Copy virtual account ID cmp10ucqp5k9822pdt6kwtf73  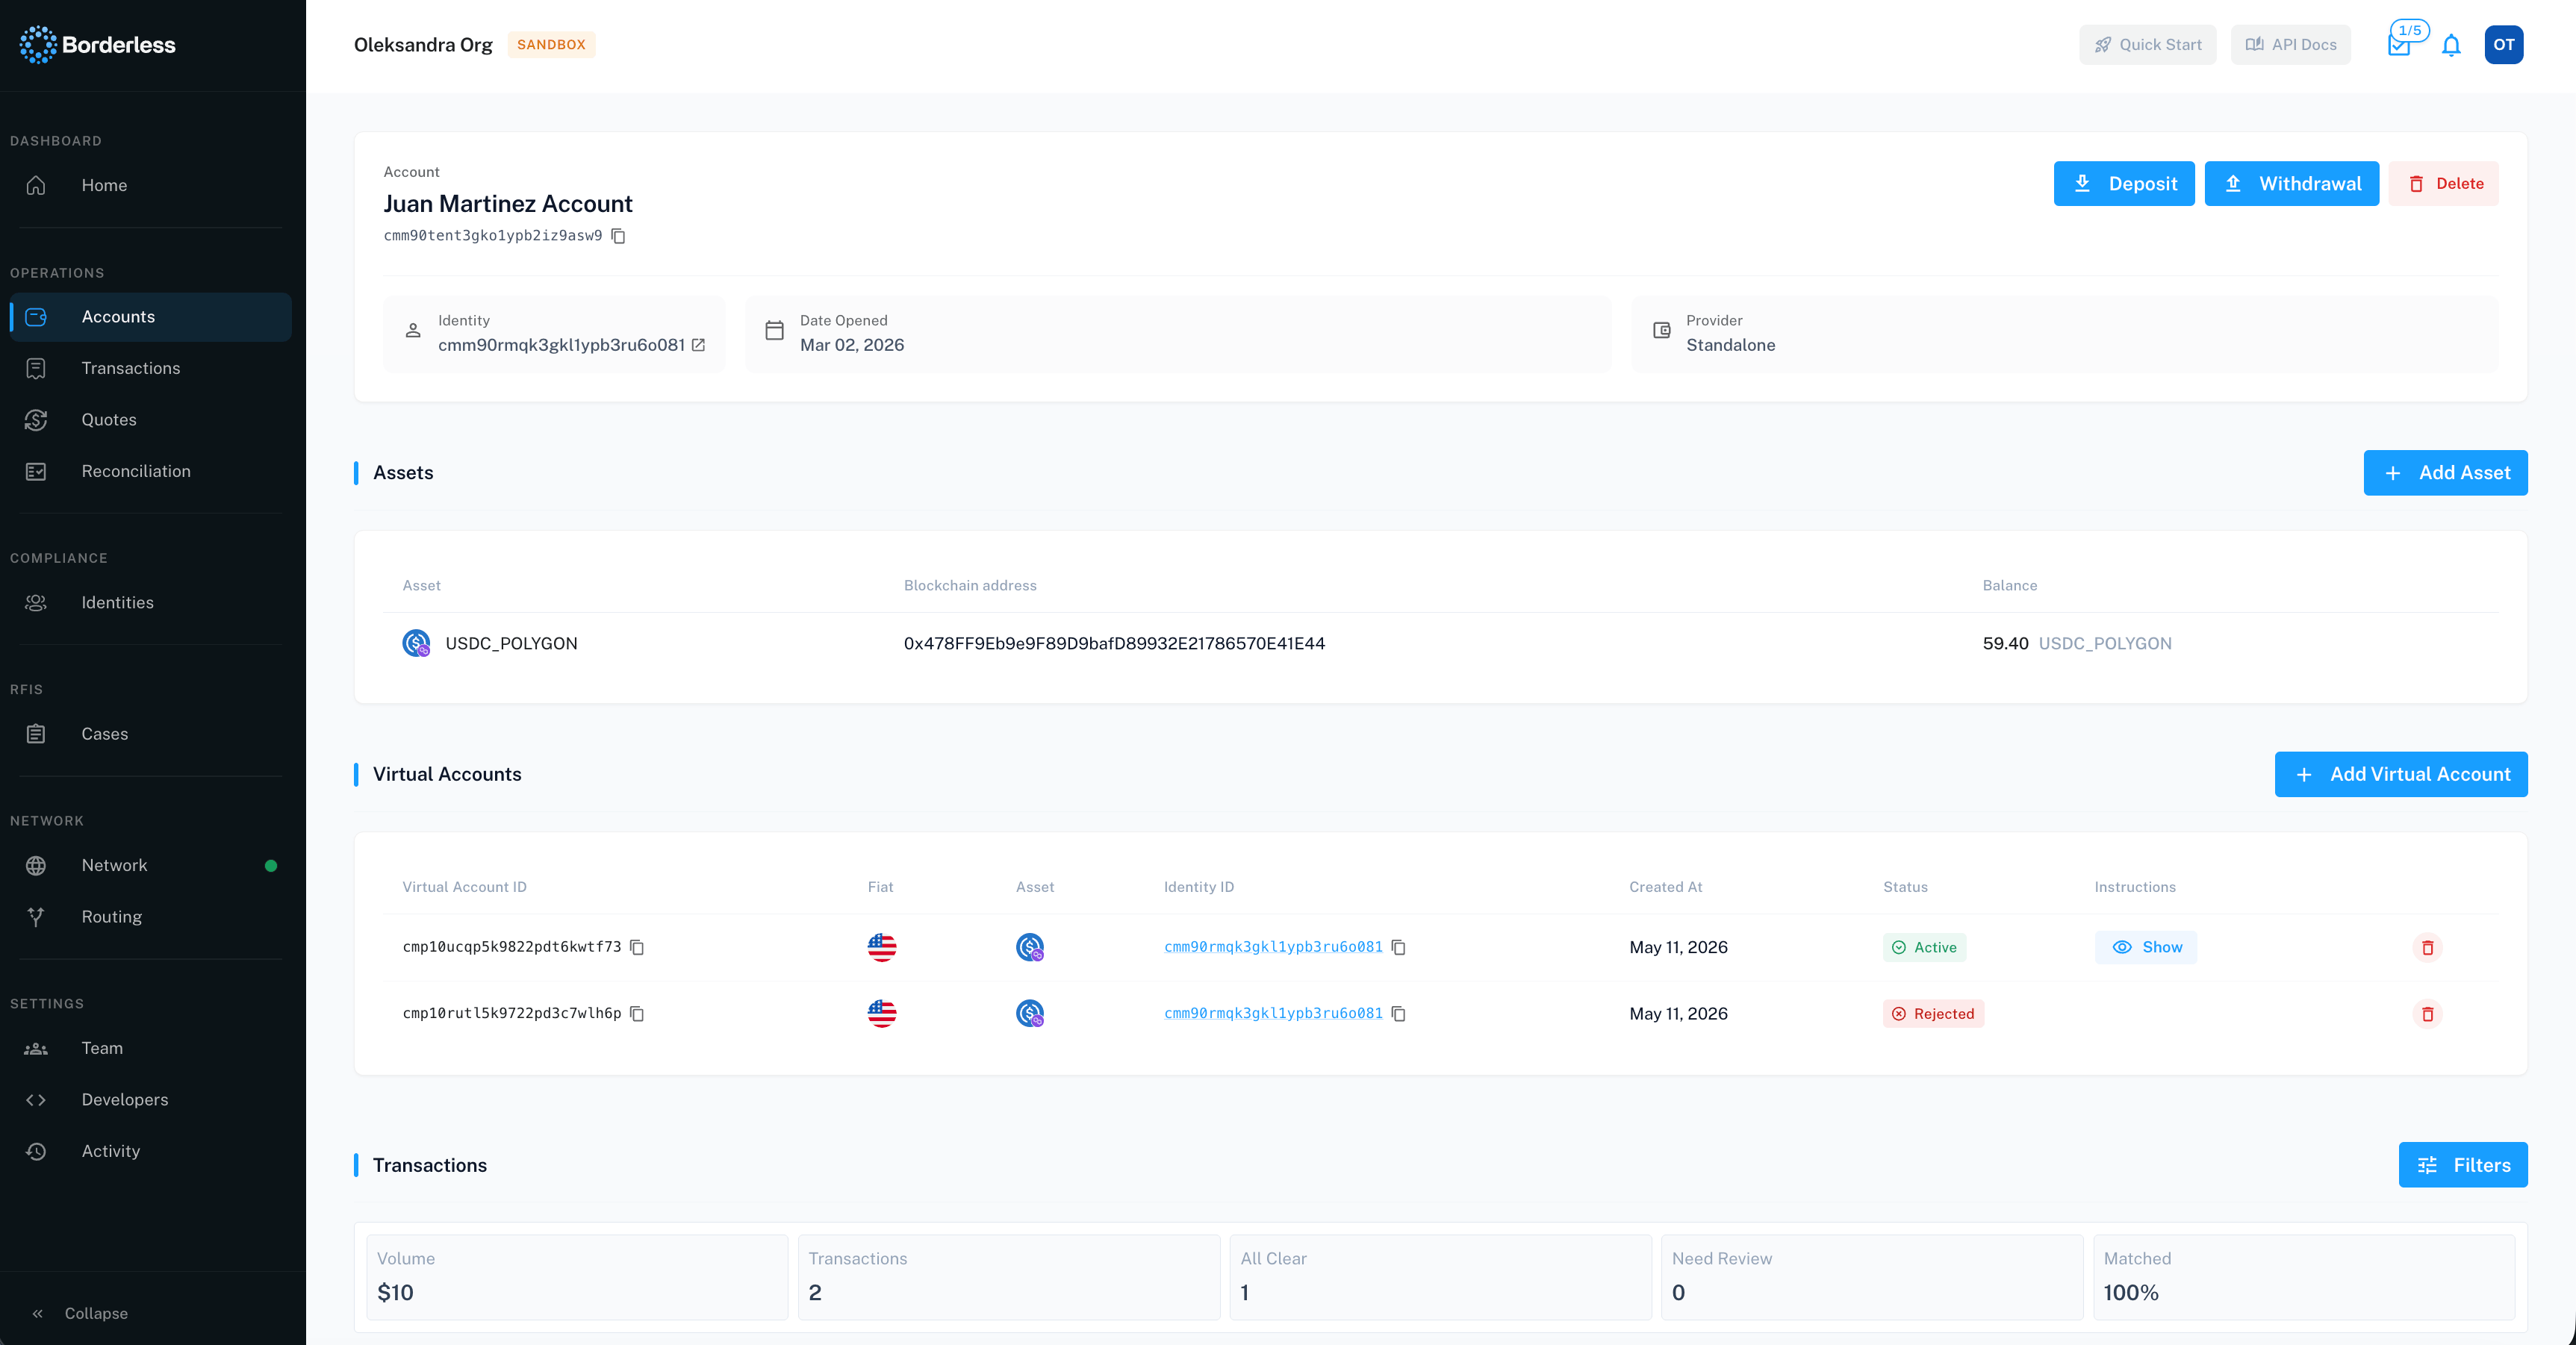[x=637, y=947]
